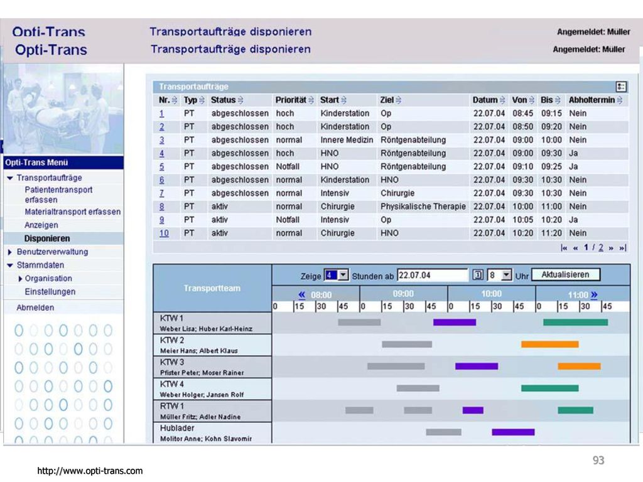Image resolution: width=643 pixels, height=482 pixels.
Task: Collapse the Stammdaten menu section
Action: click(10, 265)
